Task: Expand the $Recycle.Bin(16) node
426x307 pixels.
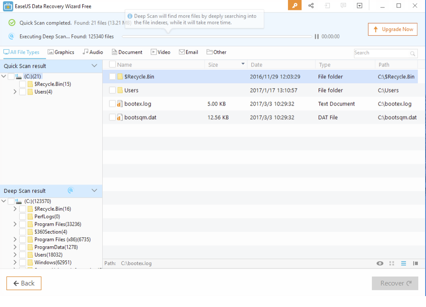Action: tap(15, 209)
